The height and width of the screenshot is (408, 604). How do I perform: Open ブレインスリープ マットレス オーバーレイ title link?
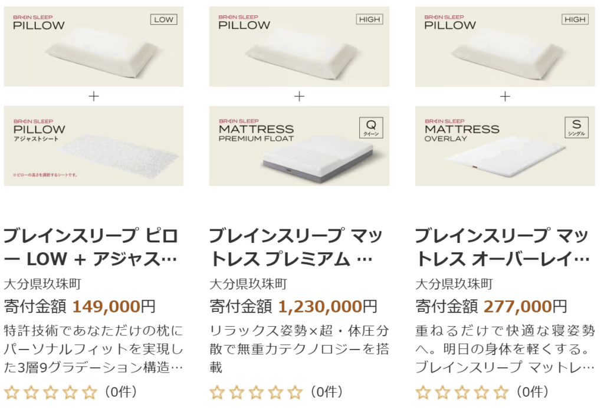[x=502, y=247]
